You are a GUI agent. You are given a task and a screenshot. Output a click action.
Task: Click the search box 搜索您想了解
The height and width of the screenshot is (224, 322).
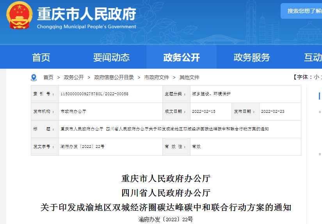pos(301,11)
